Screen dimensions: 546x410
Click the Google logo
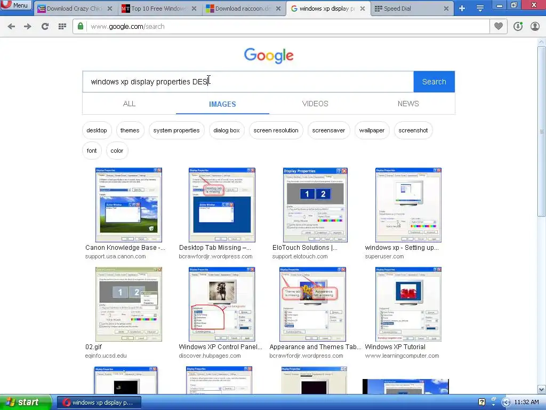pyautogui.click(x=269, y=56)
